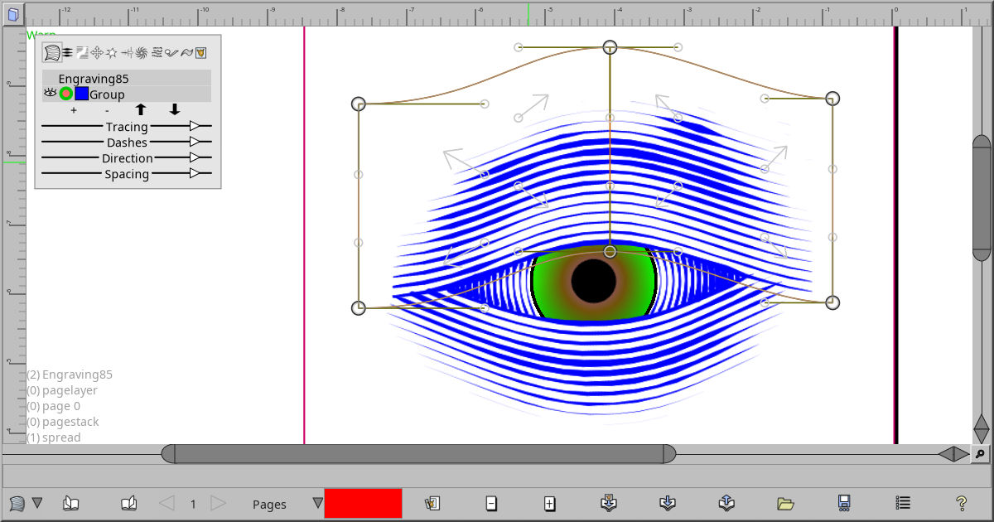The width and height of the screenshot is (994, 522).
Task: Click the Dashes section label
Action: point(129,142)
